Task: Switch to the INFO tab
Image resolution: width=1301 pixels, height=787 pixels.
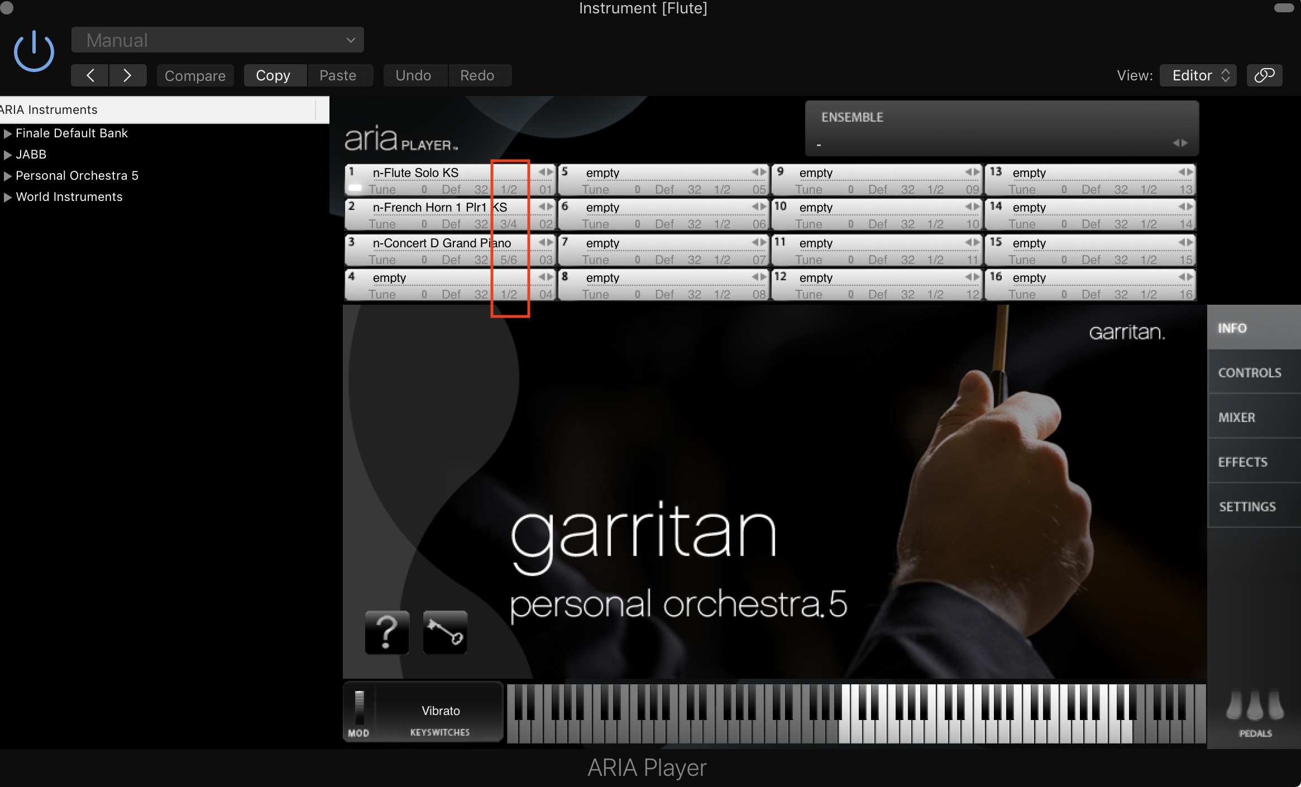Action: 1254,328
